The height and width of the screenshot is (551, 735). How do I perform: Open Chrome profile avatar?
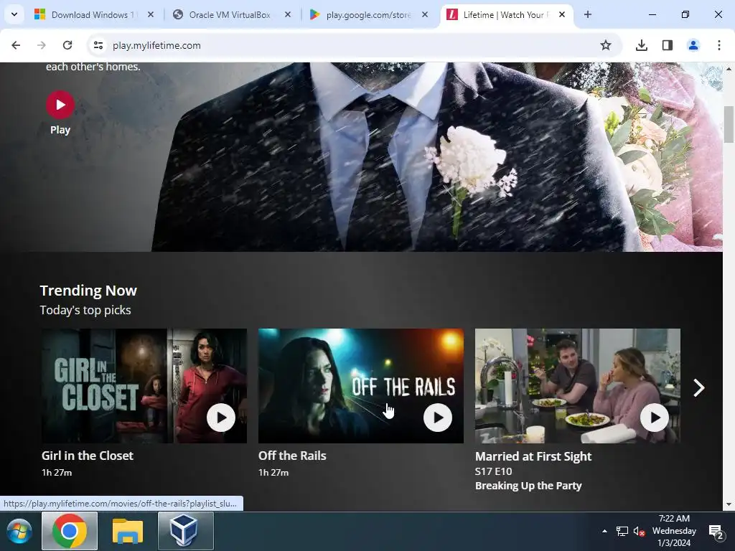click(x=693, y=45)
